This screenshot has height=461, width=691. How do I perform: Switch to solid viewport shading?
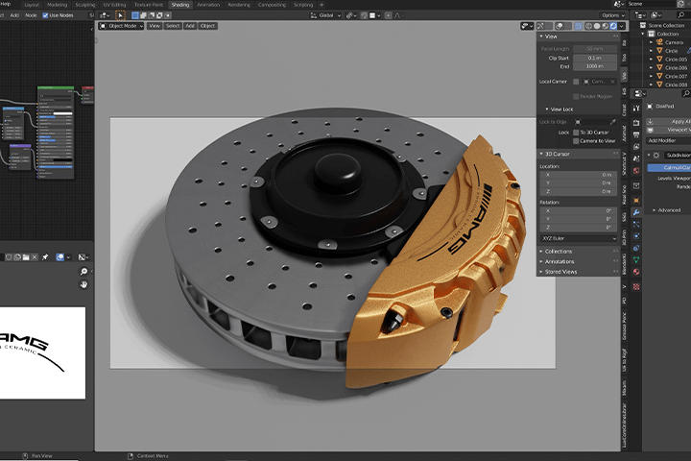point(597,26)
